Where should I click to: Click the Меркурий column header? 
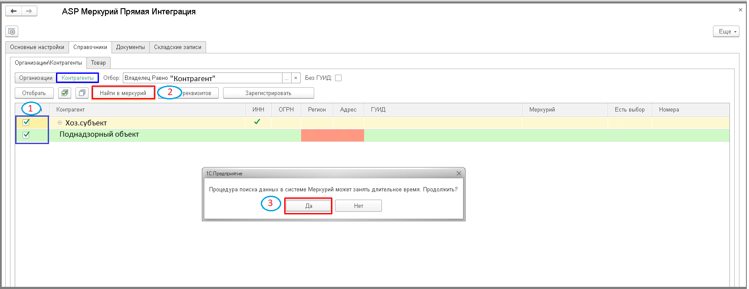pyautogui.click(x=565, y=110)
